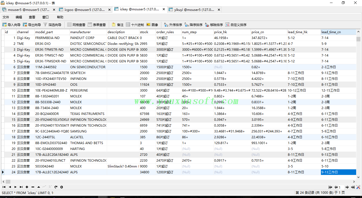The image size is (362, 198).
Task: Go to next record in navigator
Action: (15, 187)
